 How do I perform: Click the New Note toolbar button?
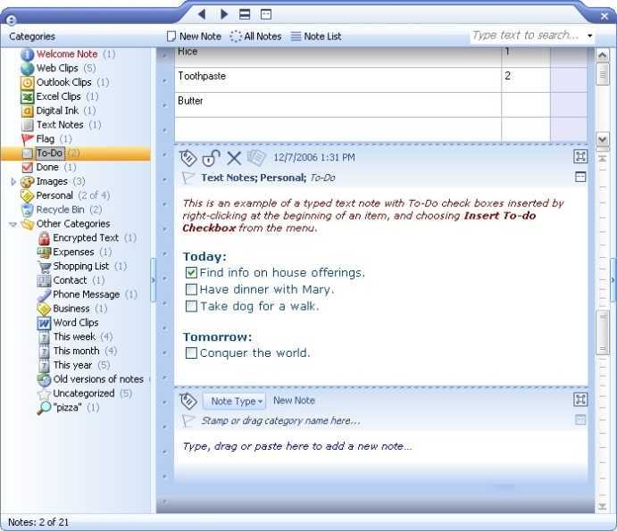194,37
